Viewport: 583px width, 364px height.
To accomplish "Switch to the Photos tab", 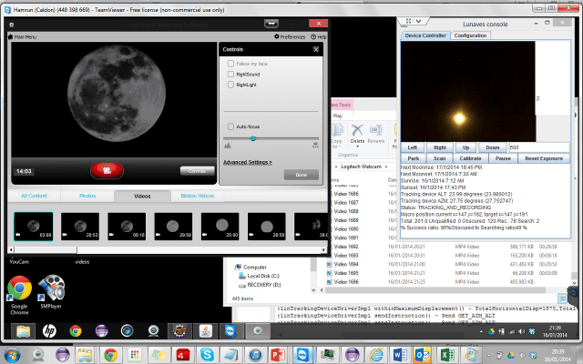I will (87, 196).
